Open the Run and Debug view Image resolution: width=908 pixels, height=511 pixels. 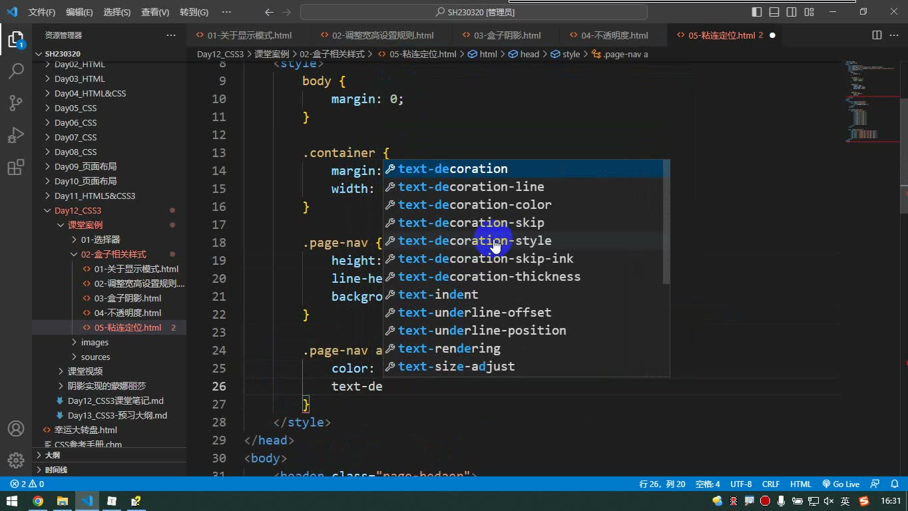[x=16, y=135]
